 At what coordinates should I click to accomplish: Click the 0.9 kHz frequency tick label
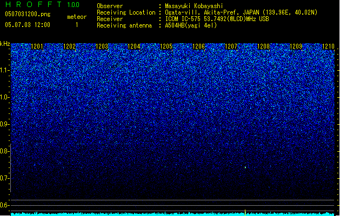point(4,124)
